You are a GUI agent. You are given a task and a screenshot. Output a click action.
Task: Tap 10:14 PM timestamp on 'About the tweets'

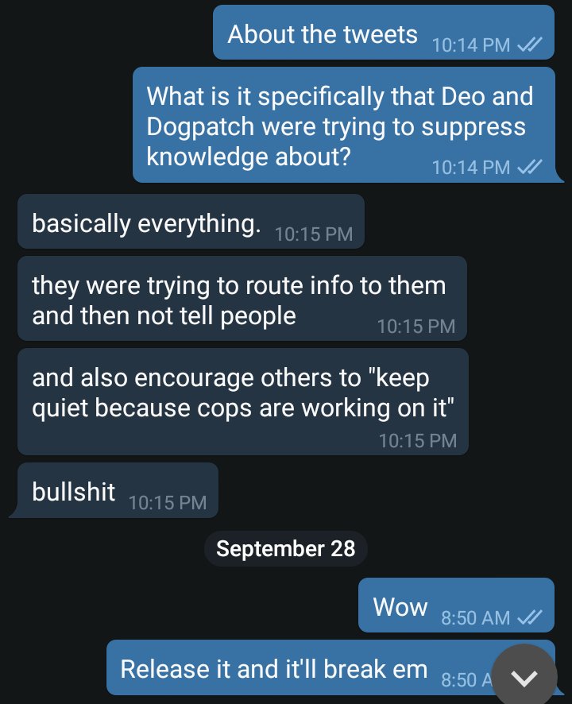pyautogui.click(x=470, y=45)
